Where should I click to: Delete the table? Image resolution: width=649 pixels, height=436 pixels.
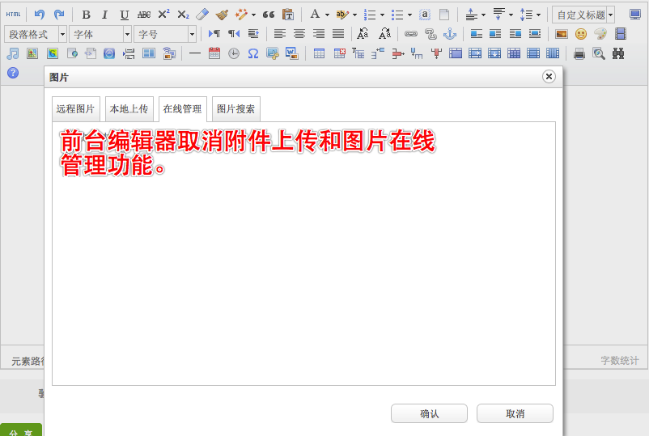click(x=339, y=53)
